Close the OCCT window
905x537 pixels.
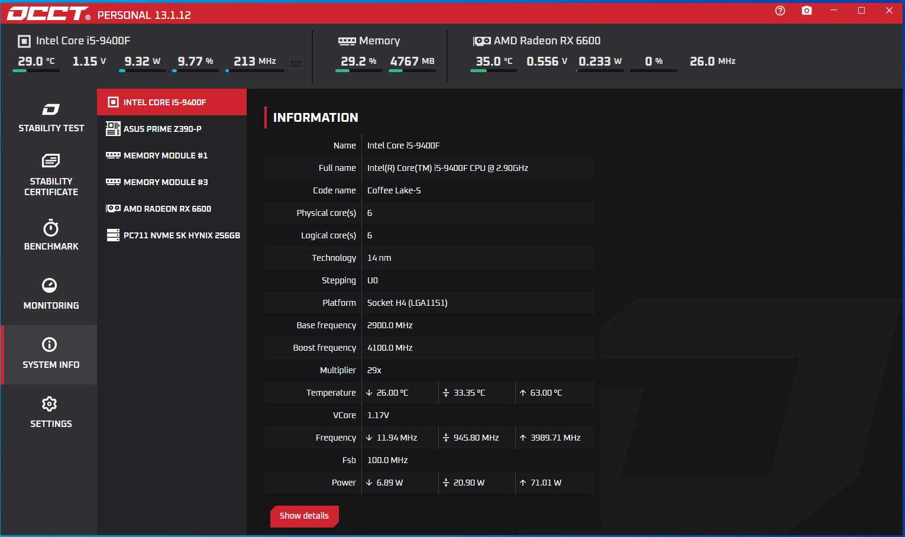(x=889, y=11)
